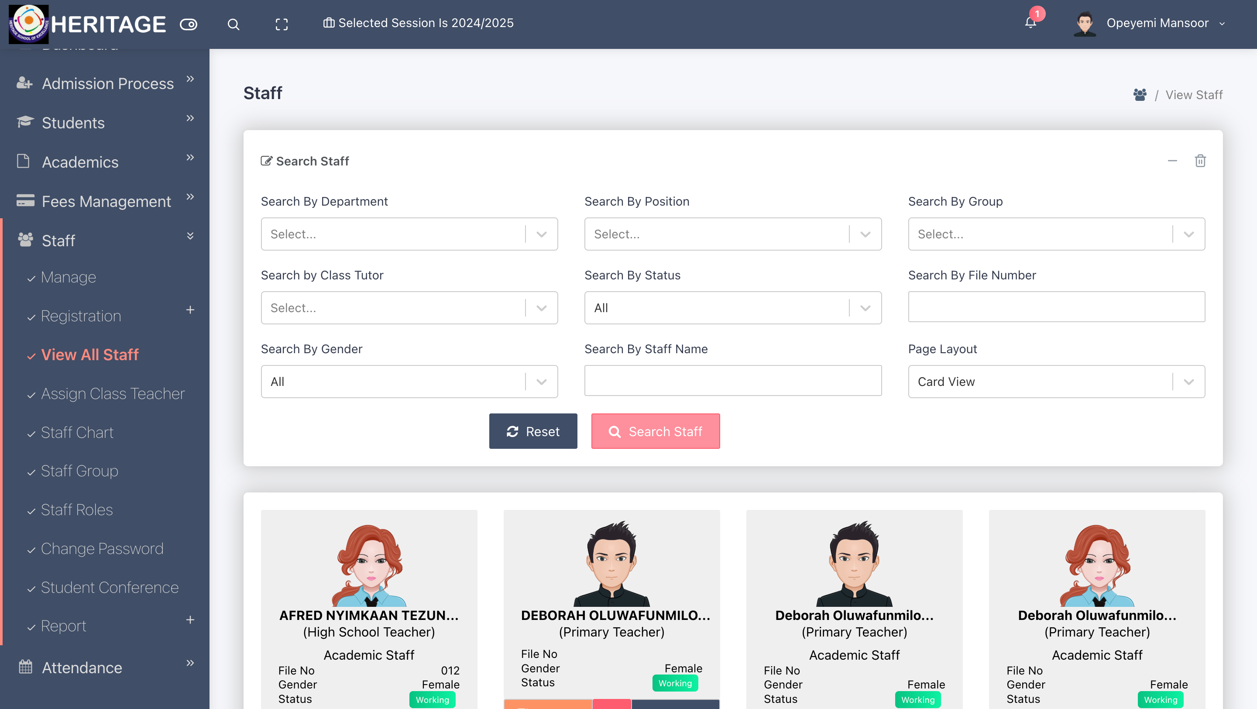The image size is (1257, 709).
Task: Click the Admission Process sidebar icon
Action: [x=24, y=83]
